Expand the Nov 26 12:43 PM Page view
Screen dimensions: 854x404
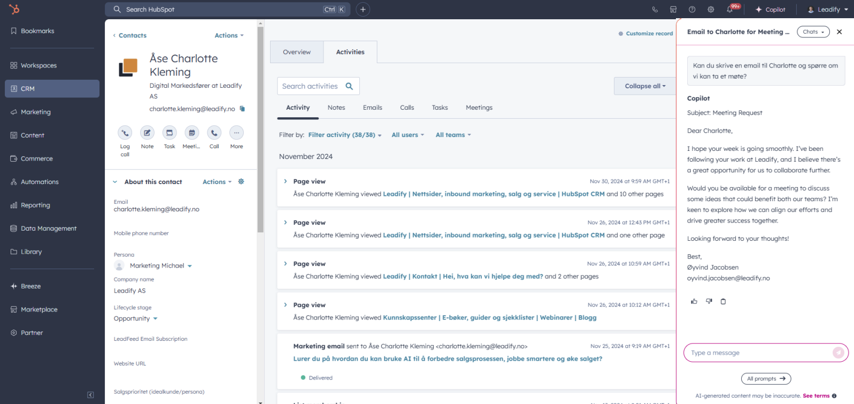coord(286,223)
